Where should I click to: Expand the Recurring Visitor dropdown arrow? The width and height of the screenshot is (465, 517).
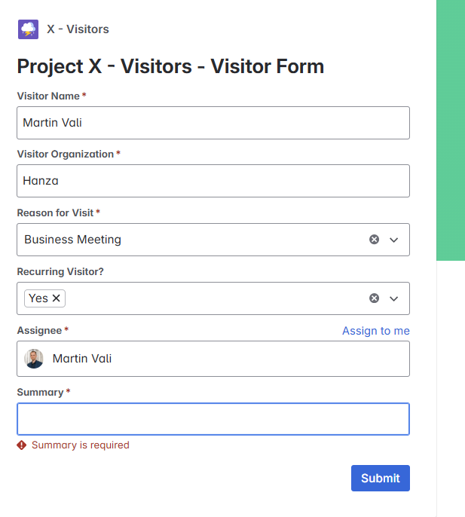pos(393,298)
